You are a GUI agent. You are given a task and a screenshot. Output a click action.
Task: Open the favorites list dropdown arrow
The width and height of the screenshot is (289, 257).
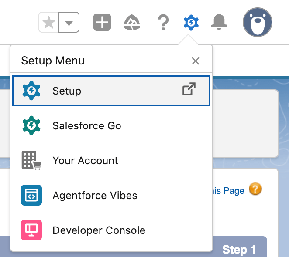(x=69, y=22)
